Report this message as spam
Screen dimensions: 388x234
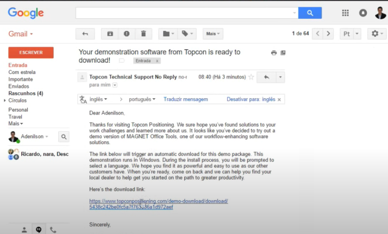click(127, 33)
